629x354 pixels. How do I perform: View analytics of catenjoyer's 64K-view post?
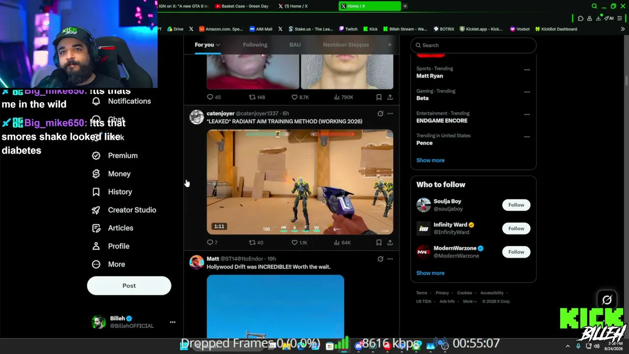coord(342,242)
